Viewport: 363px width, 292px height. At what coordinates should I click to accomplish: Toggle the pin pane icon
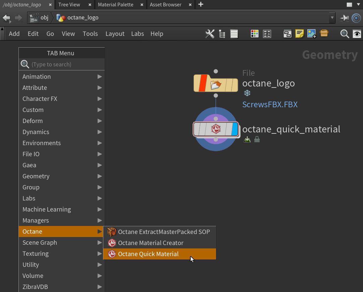[x=344, y=18]
